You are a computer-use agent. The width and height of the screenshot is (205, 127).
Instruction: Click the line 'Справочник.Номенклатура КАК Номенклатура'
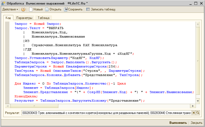pos(74,45)
